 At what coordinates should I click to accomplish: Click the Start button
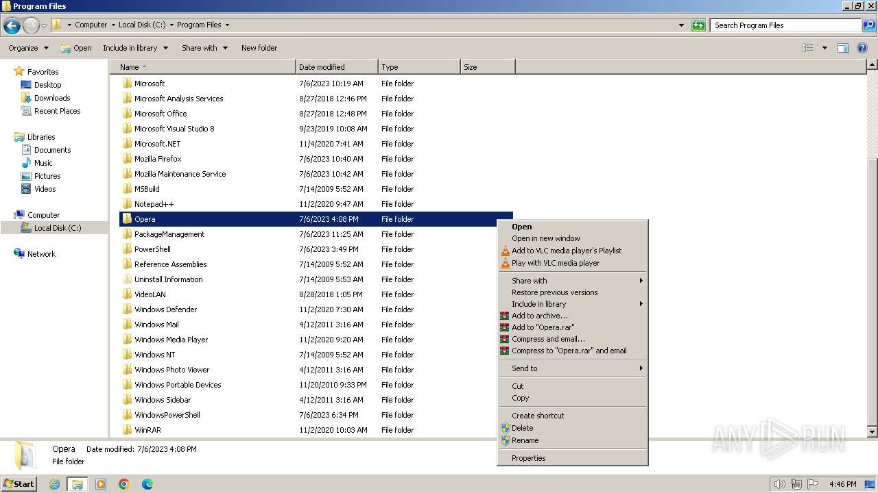[19, 484]
